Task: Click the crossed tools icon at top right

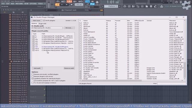Action: coord(181,2)
